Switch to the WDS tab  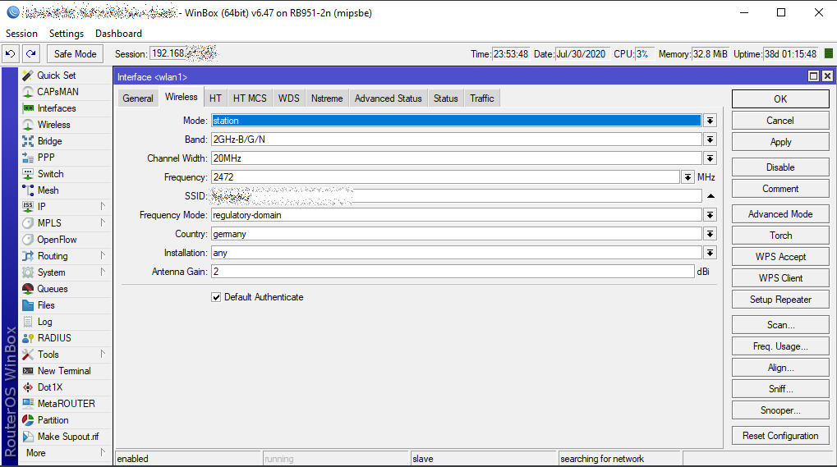(x=289, y=98)
